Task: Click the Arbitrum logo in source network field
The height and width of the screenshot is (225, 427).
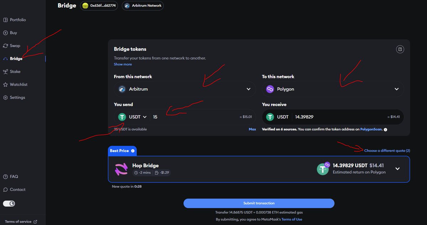Action: pos(122,89)
